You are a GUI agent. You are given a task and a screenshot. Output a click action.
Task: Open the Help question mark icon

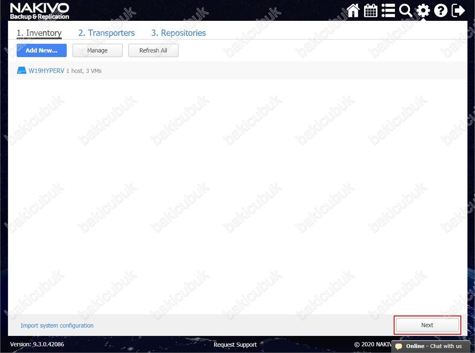(440, 10)
